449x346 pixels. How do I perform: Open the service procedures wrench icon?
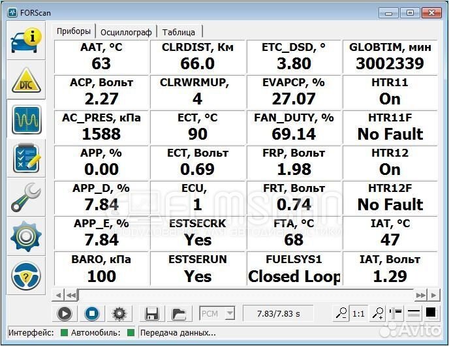26,198
